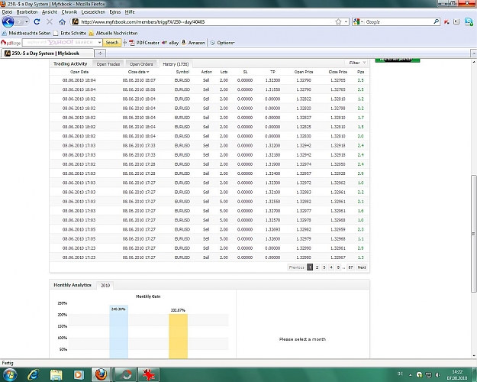Open the Filter dropdown
The image size is (477, 382).
(357, 63)
